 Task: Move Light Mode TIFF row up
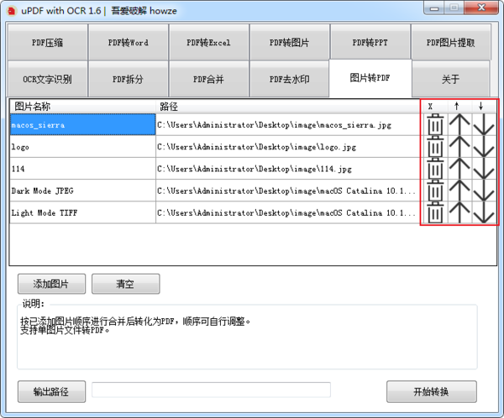pos(459,212)
